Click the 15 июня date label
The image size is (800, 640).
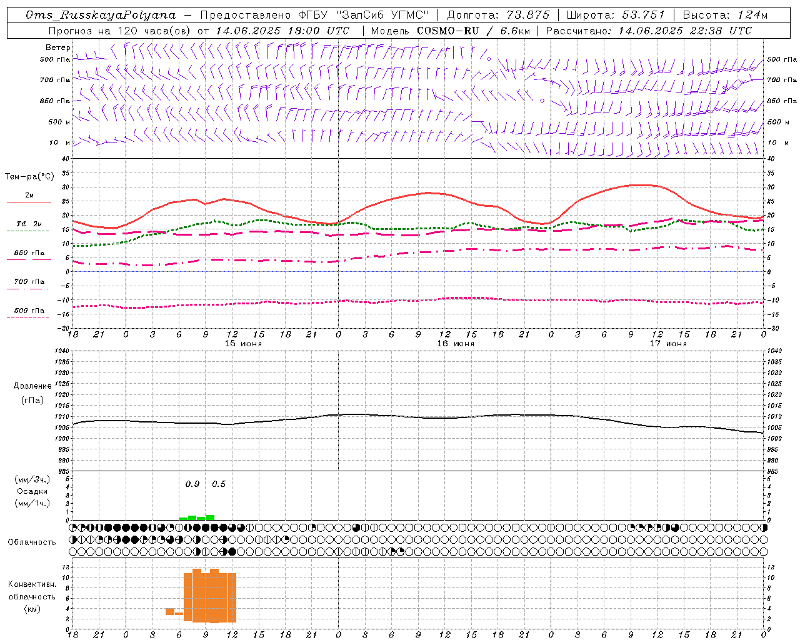coord(243,343)
